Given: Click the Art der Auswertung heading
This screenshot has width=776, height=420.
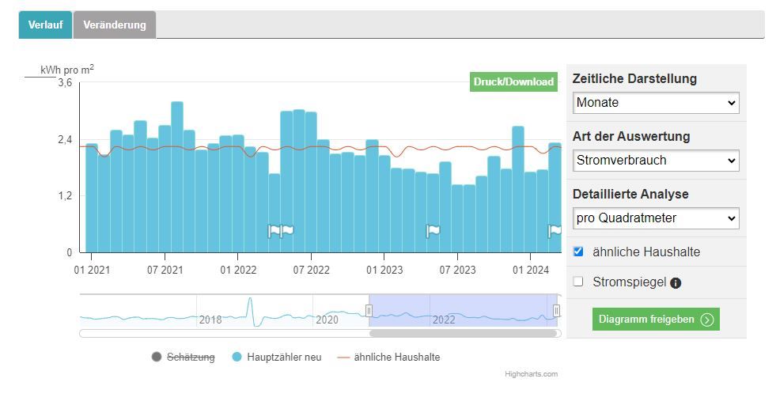Looking at the screenshot, I should click(x=631, y=137).
